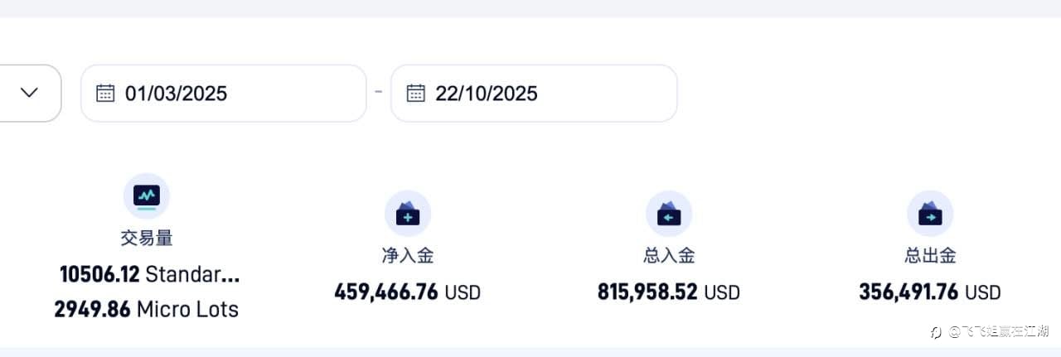Image resolution: width=1061 pixels, height=357 pixels.
Task: Click the 交易量 label
Action: 147,238
